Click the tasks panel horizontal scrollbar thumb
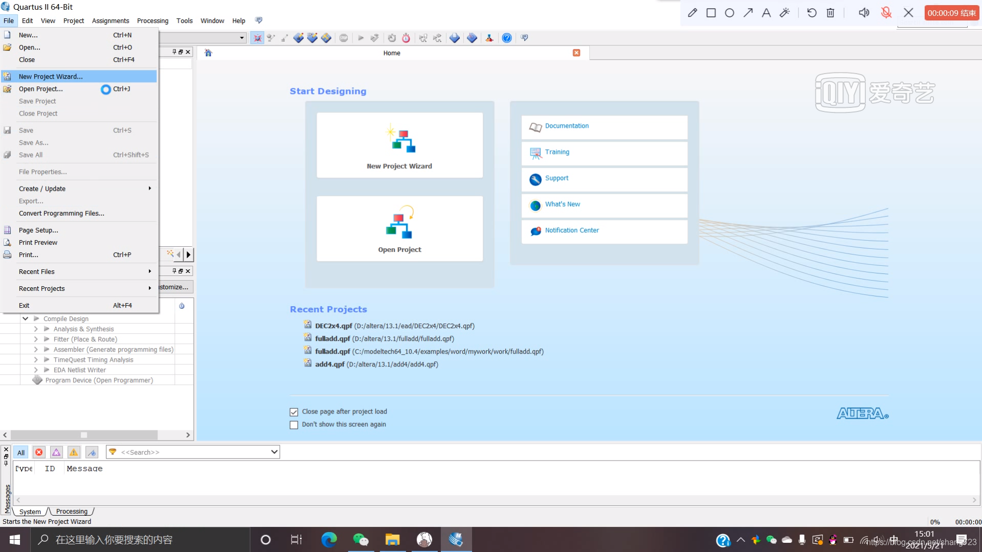 (x=84, y=435)
